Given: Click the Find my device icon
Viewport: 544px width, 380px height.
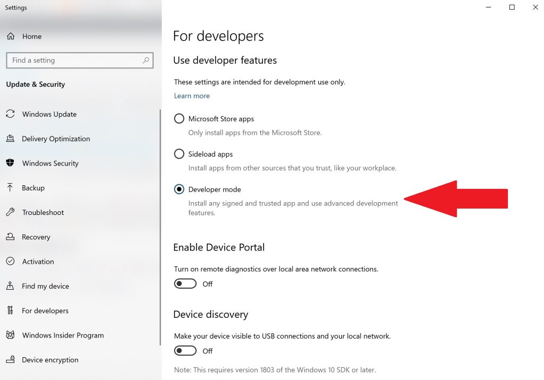Looking at the screenshot, I should pos(11,286).
